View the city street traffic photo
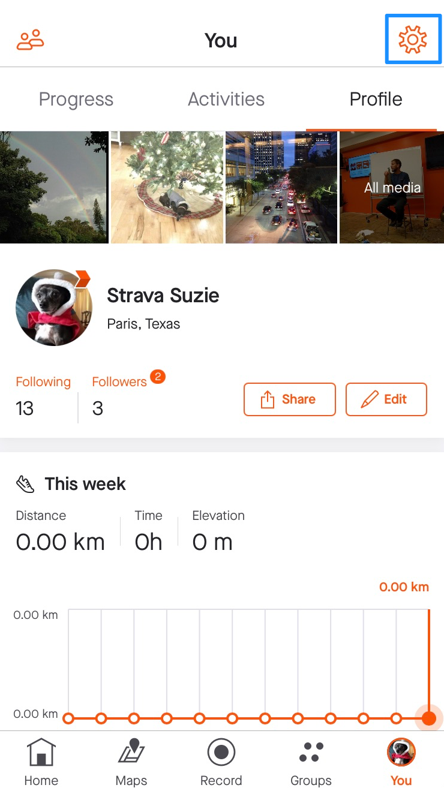Image resolution: width=444 pixels, height=812 pixels. [x=281, y=187]
